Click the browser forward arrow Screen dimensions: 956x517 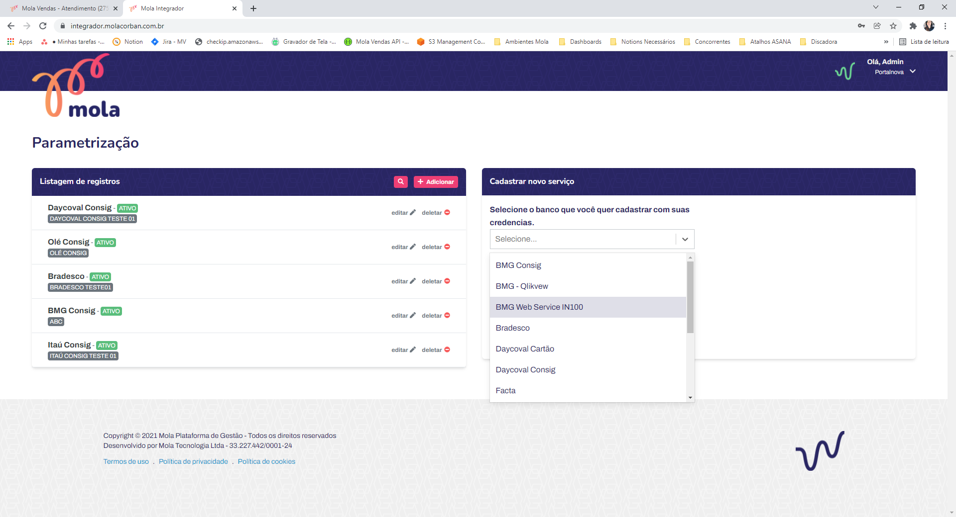tap(27, 26)
